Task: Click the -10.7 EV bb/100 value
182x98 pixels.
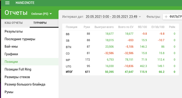Action: click(x=161, y=40)
